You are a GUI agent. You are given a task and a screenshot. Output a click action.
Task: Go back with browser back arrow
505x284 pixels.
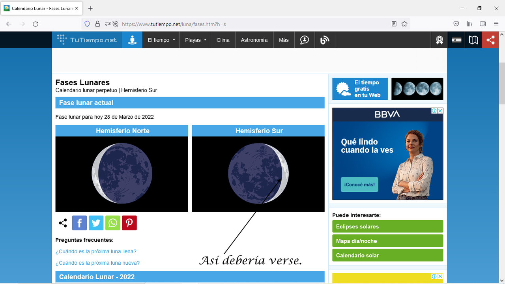(x=9, y=24)
